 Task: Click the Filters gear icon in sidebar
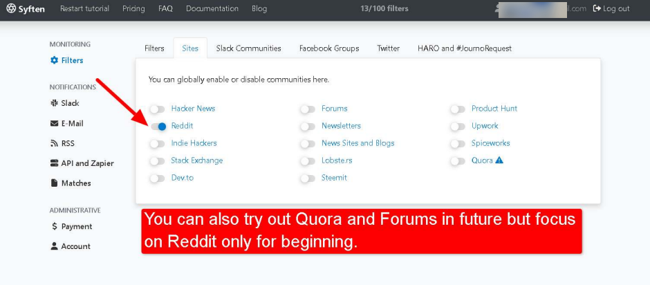click(55, 61)
